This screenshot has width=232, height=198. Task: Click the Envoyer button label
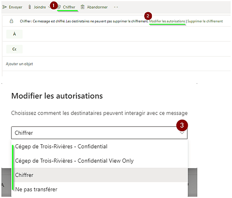[16, 7]
